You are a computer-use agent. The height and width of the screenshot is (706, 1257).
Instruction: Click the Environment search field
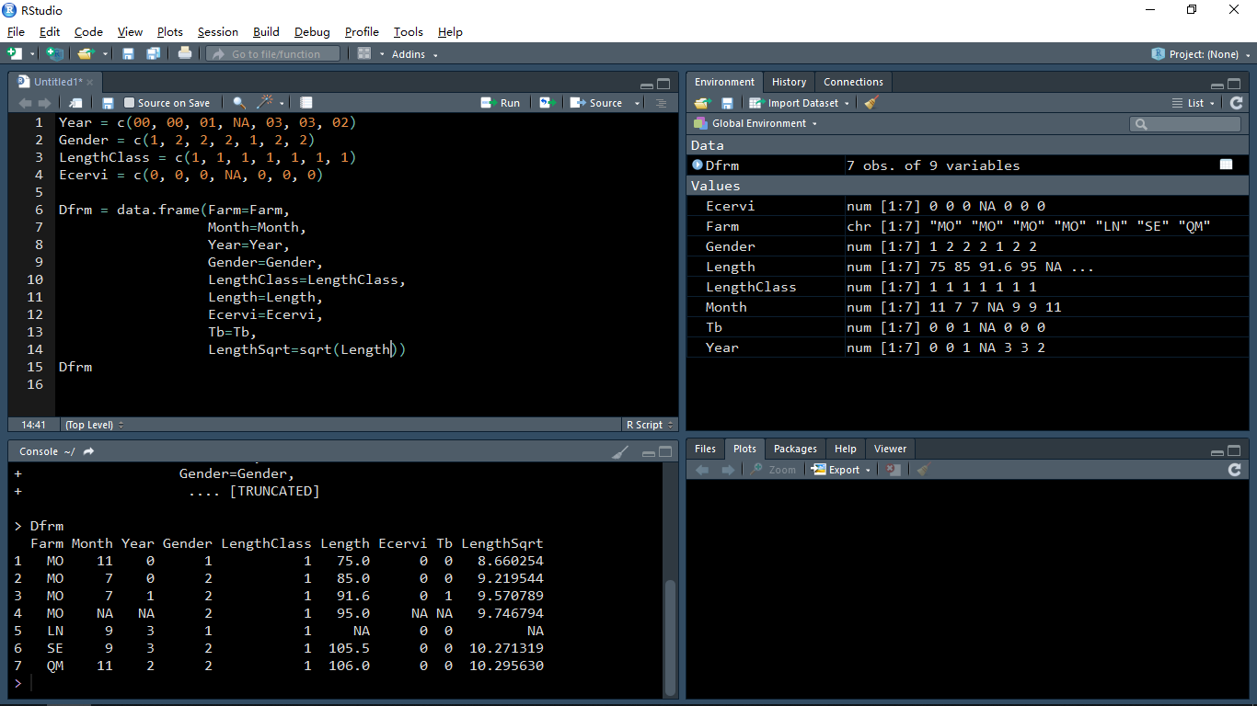click(1185, 123)
